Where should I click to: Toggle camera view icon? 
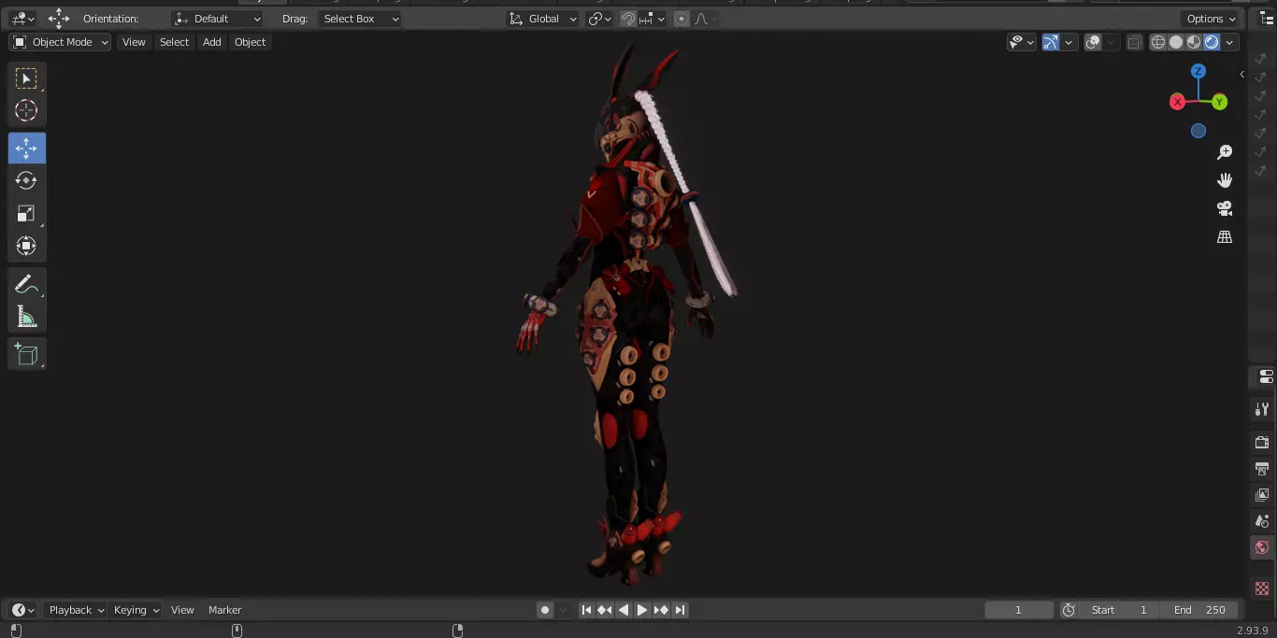tap(1225, 208)
